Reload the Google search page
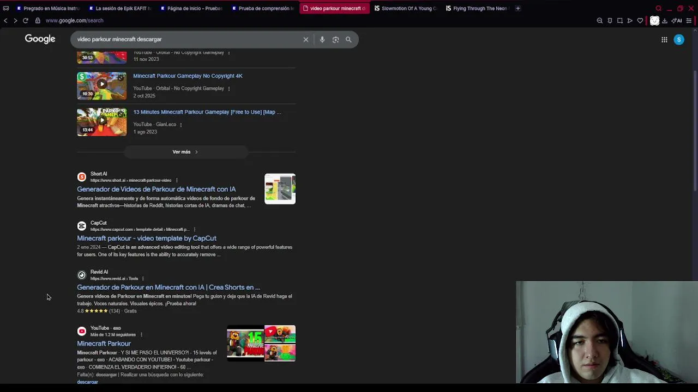The width and height of the screenshot is (698, 392). pyautogui.click(x=25, y=21)
